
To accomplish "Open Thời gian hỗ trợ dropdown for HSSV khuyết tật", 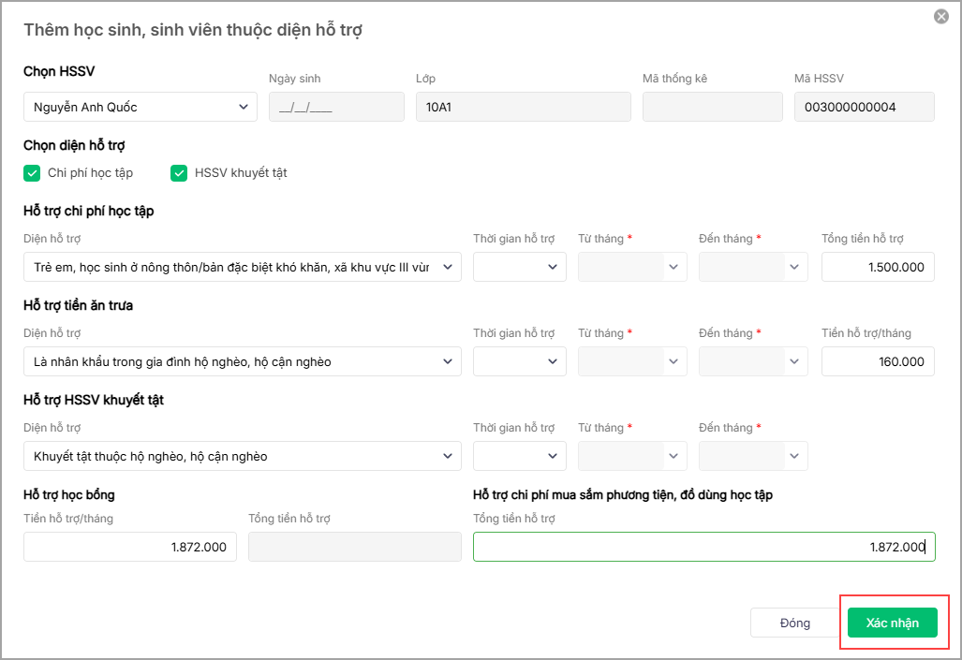I will pyautogui.click(x=520, y=457).
